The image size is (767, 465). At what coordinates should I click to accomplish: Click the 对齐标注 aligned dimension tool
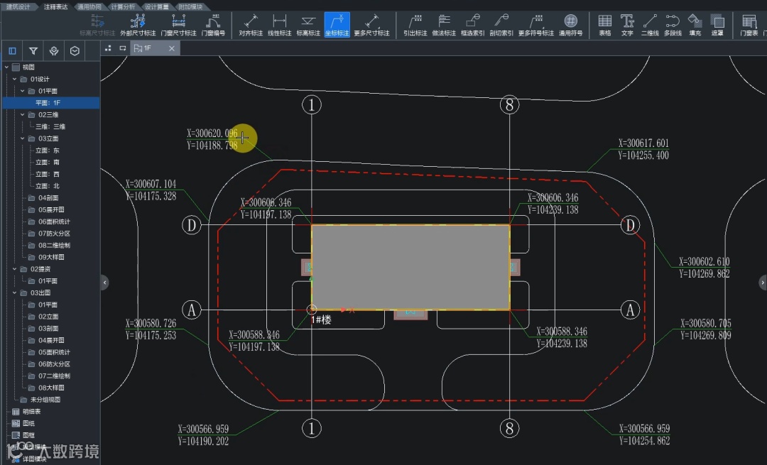click(x=250, y=25)
